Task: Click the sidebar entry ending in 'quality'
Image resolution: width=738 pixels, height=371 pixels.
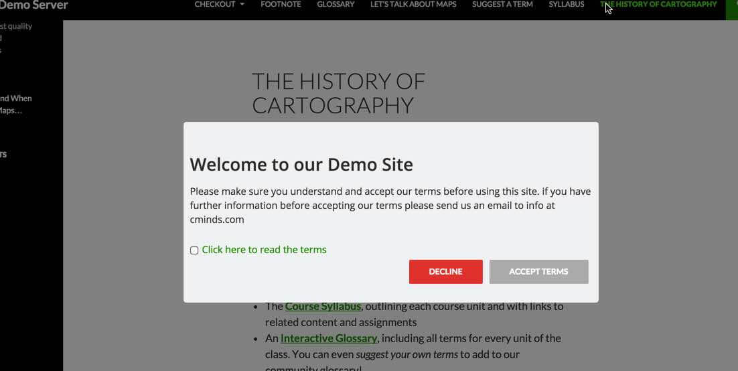Action: tap(16, 26)
